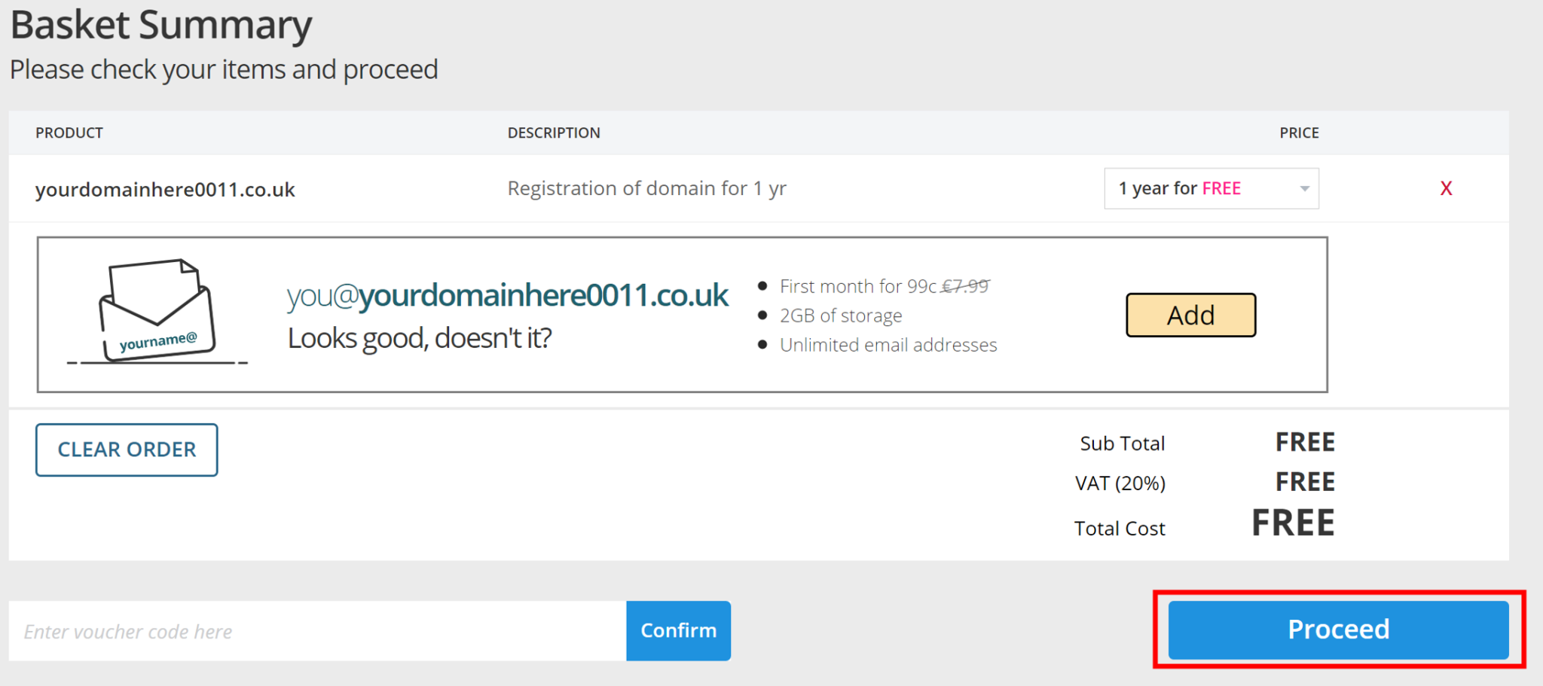The image size is (1543, 686).
Task: Add the email offer to the basket
Action: click(x=1190, y=315)
